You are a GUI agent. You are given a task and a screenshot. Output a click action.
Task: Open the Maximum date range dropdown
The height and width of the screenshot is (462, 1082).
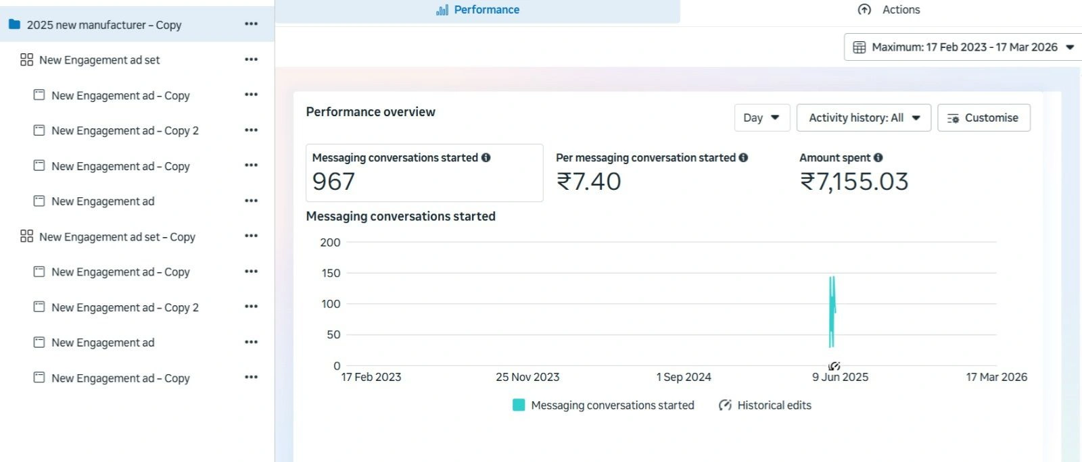(x=964, y=47)
